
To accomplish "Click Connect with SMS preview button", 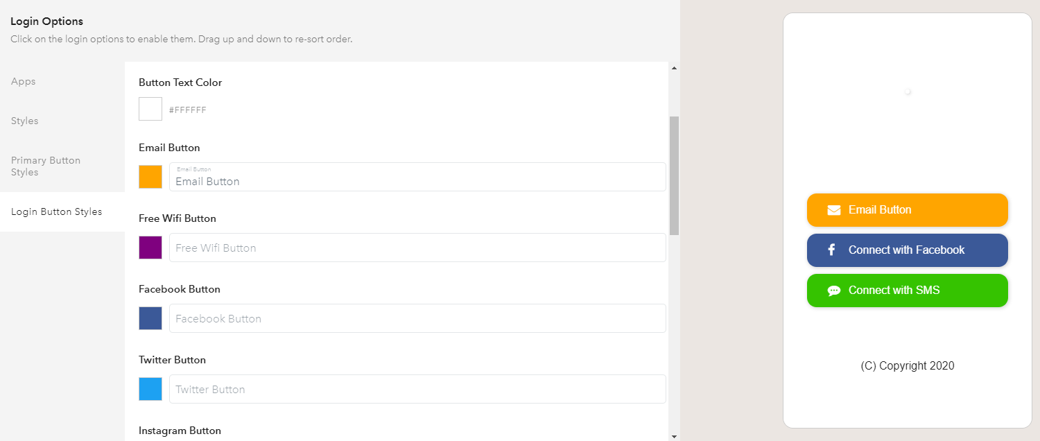I will [908, 291].
